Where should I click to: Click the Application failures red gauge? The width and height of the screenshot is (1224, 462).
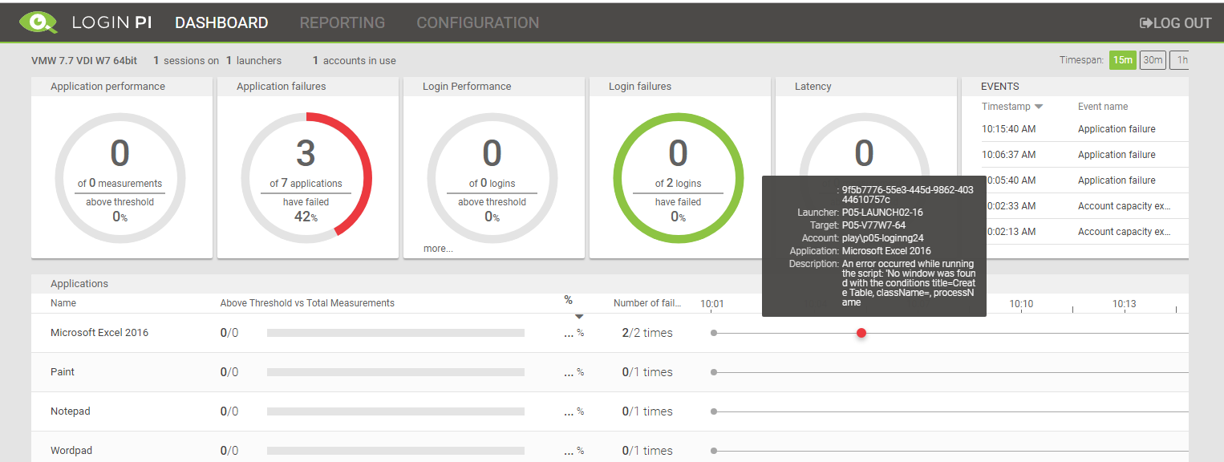[x=306, y=178]
